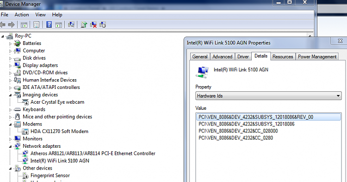The image size is (347, 182).
Task: Click the Back arrow in the toolbar
Action: pos(3,25)
